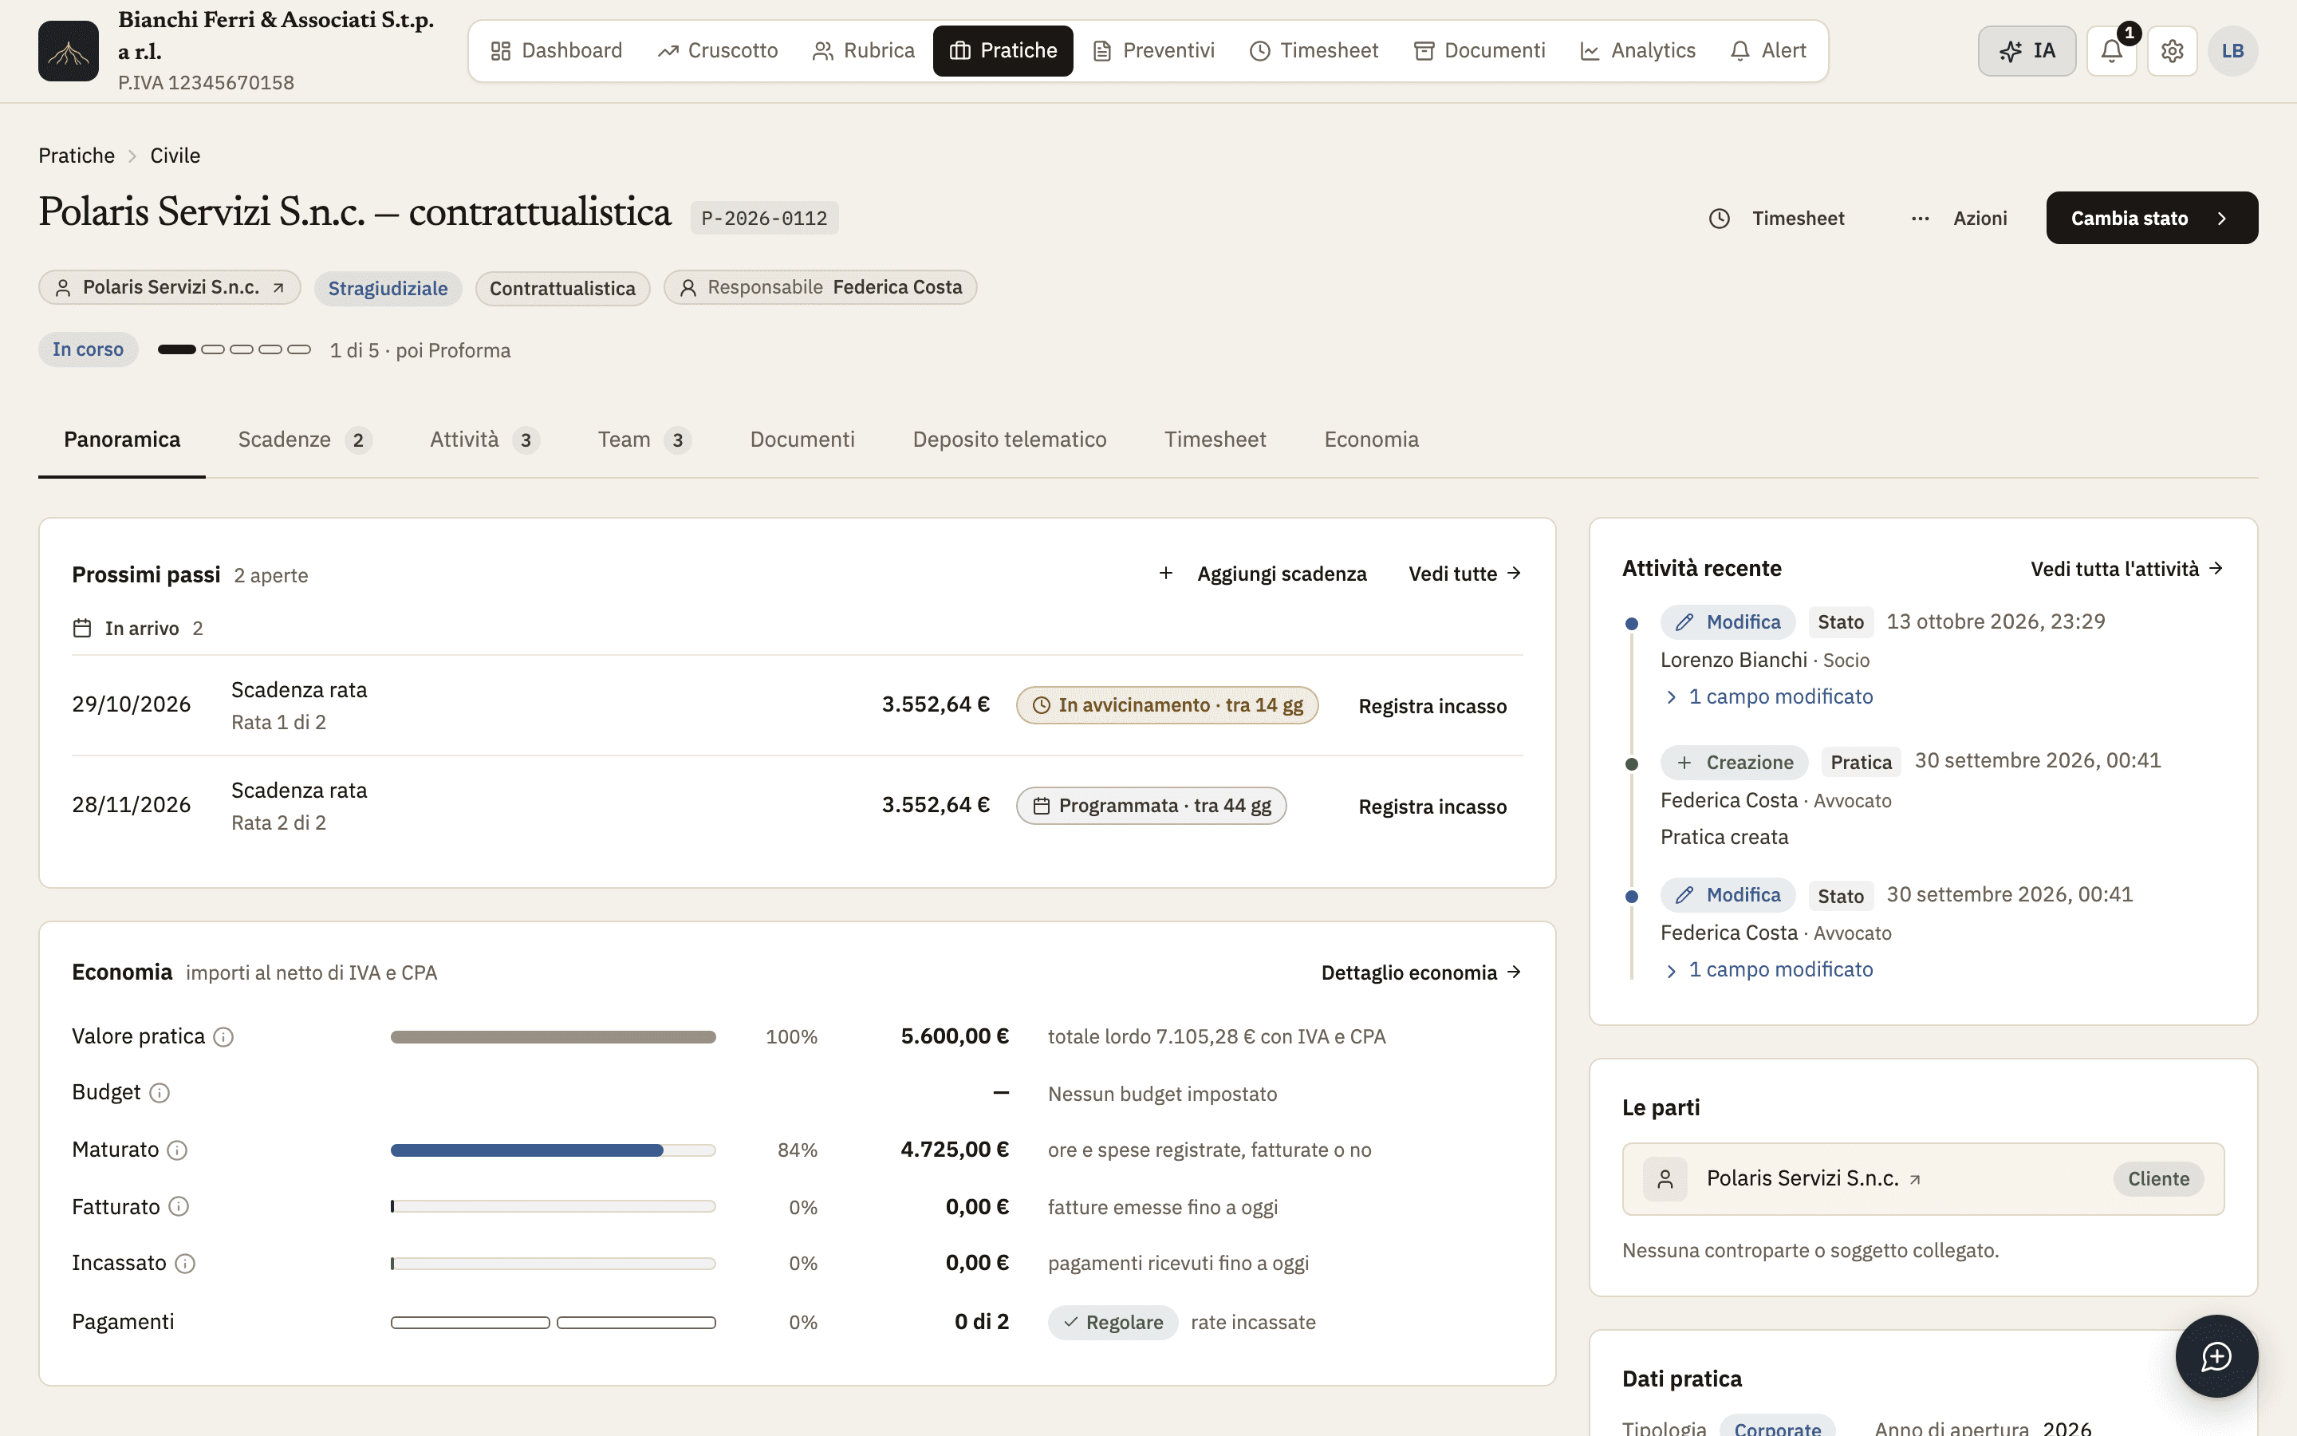Click the Maturato 84% progress bar
The width and height of the screenshot is (2297, 1436).
click(553, 1150)
